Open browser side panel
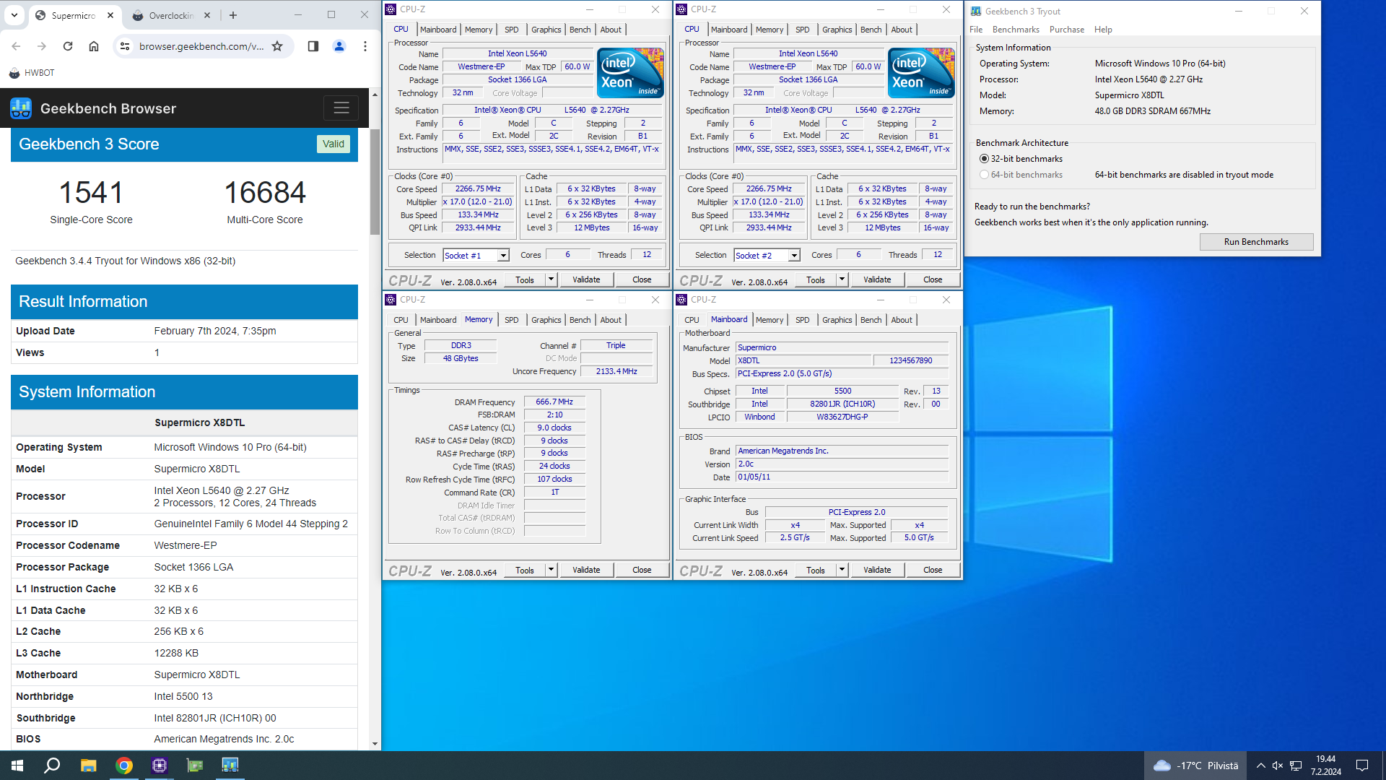Viewport: 1386px width, 780px height. pyautogui.click(x=313, y=46)
